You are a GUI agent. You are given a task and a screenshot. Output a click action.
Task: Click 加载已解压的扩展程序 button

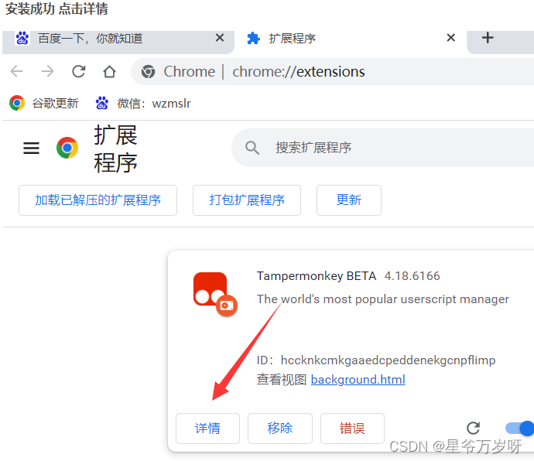click(x=98, y=200)
